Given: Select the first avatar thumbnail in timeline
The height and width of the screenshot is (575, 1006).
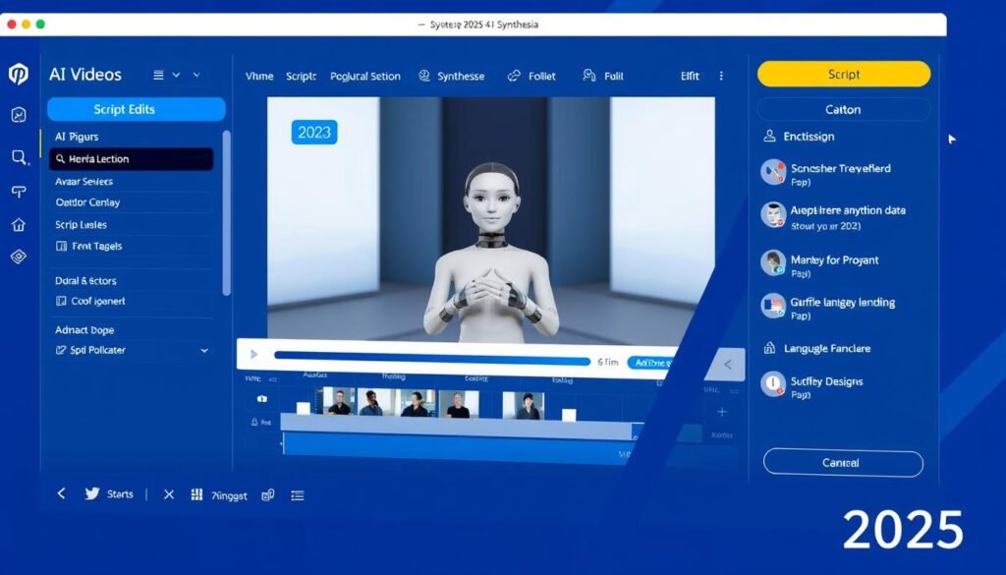Looking at the screenshot, I should (335, 403).
